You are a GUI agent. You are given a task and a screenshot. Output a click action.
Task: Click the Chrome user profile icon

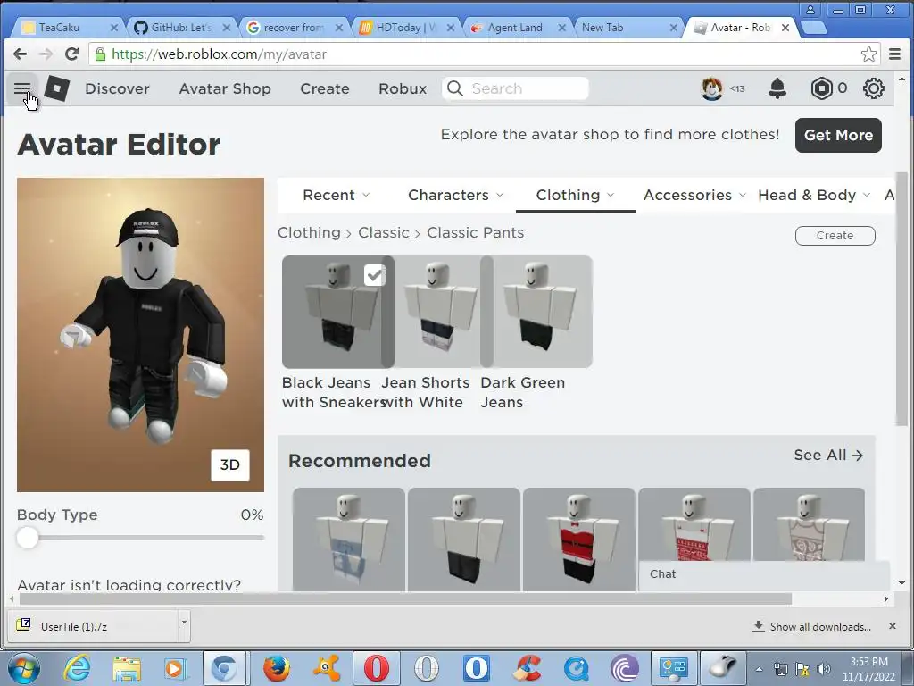(810, 9)
